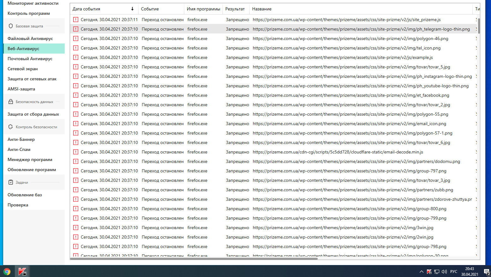Click alert icon of example.js row
Screen dimensions: 491x277
(x=76, y=57)
